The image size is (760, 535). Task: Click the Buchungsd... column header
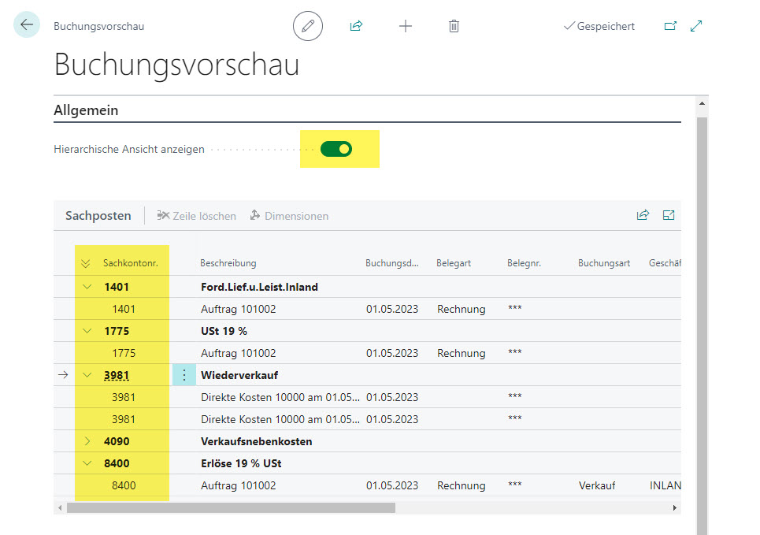click(x=391, y=263)
